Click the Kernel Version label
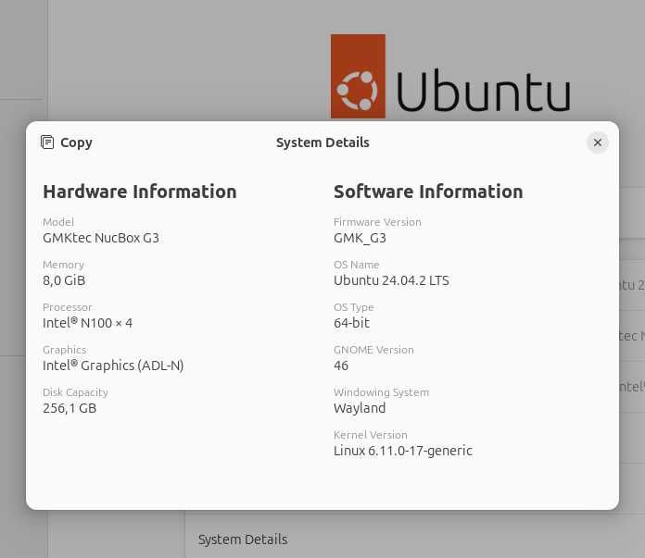This screenshot has width=645, height=558. pos(371,435)
